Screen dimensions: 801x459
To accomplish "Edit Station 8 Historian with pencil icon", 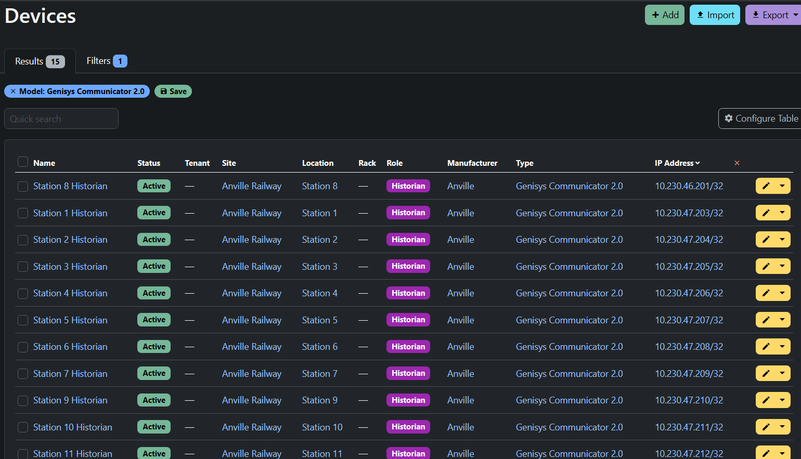I will coord(765,186).
